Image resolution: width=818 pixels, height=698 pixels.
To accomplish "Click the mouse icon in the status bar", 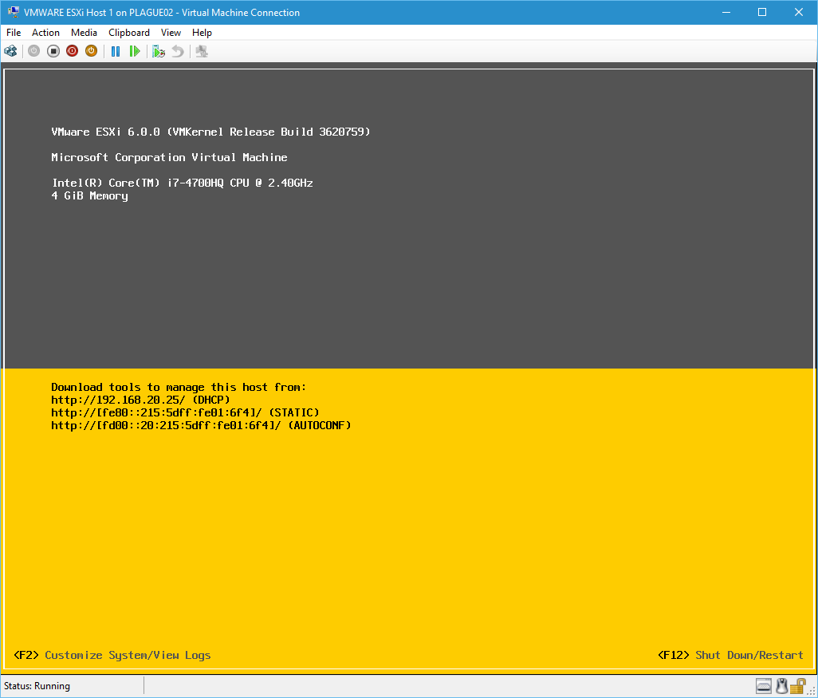I will [x=781, y=685].
